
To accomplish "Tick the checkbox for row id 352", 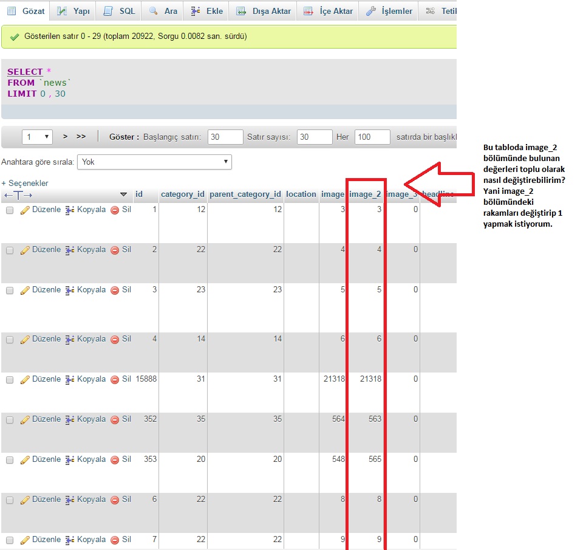I will (x=10, y=420).
